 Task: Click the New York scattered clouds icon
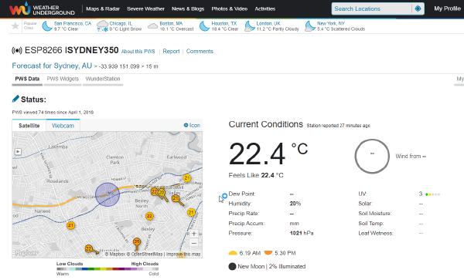[x=310, y=26]
